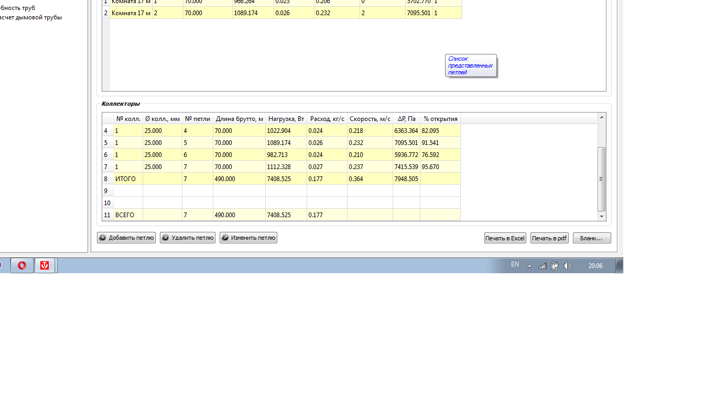716x402 pixels.
Task: Click 'Печать в pdf' button
Action: click(549, 238)
